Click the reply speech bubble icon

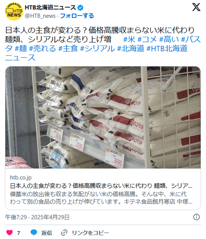pyautogui.click(x=34, y=233)
